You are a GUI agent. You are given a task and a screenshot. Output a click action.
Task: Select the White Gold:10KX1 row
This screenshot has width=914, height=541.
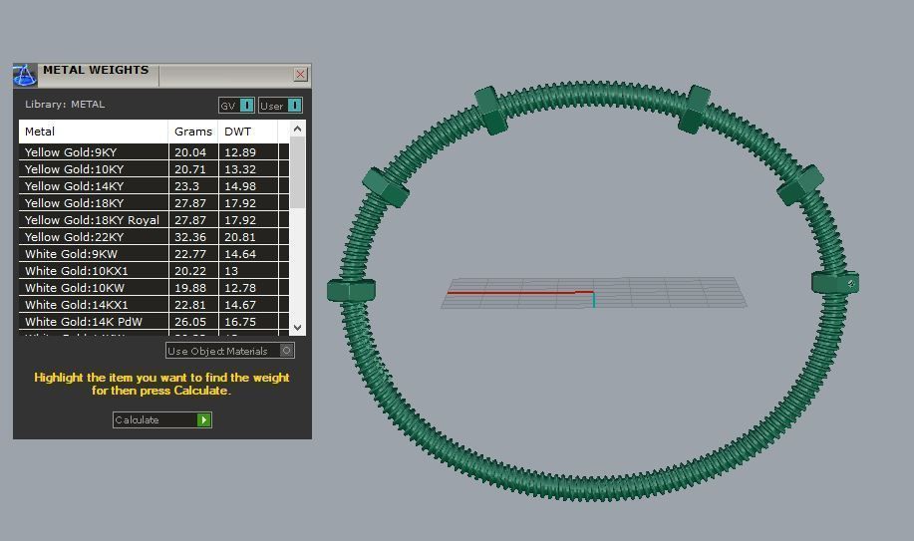click(153, 271)
